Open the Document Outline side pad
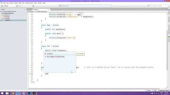Image resolution: width=170 pixels, height=95 pixels. pyautogui.click(x=169, y=29)
